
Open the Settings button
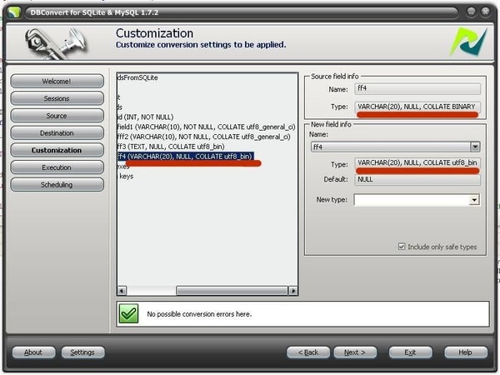point(82,352)
